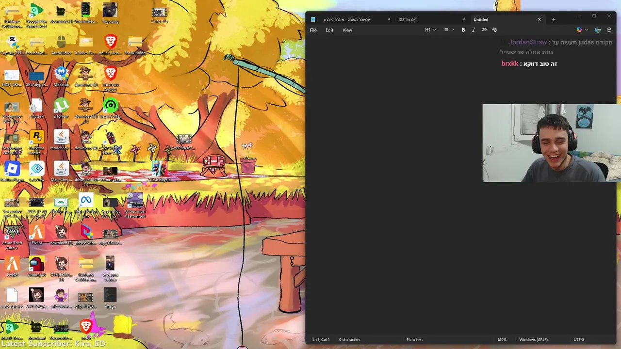Select the AutoClicker desktop icon
Viewport: 621px width, 349px height.
(x=61, y=46)
